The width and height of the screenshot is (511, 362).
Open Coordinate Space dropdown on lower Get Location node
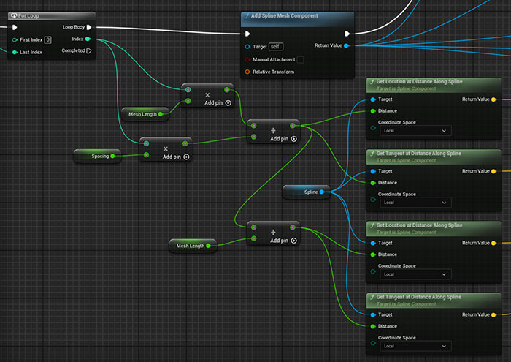pyautogui.click(x=415, y=274)
